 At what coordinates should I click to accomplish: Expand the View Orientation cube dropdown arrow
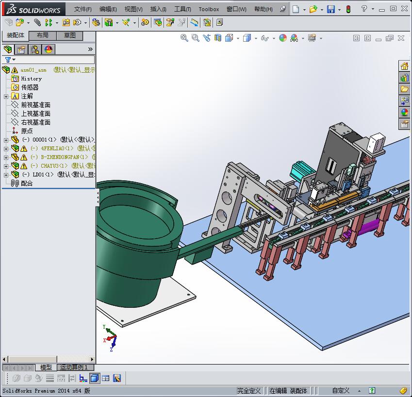(x=238, y=38)
